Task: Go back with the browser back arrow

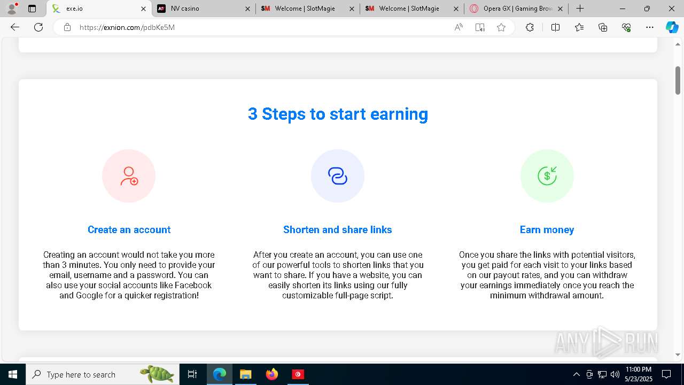Action: (x=15, y=27)
